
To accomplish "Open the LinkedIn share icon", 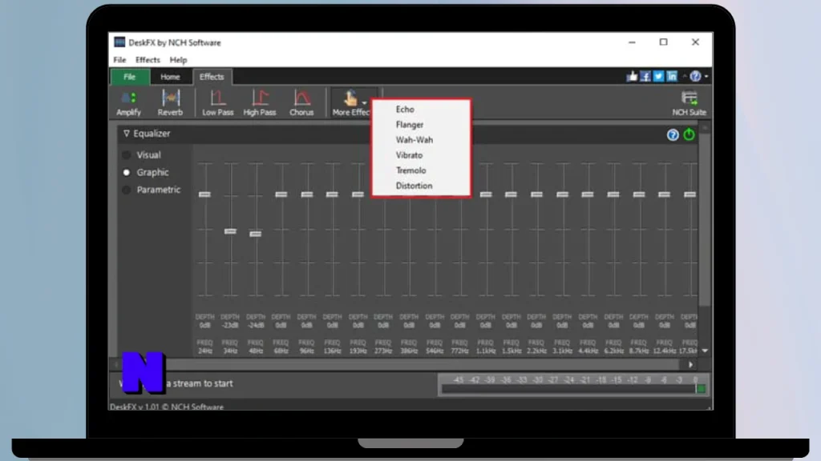I will coord(672,76).
